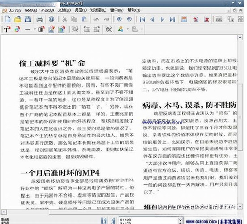Image resolution: width=247 pixels, height=224 pixels.
Task: Click the scissors cut icon
Action: [65, 19]
